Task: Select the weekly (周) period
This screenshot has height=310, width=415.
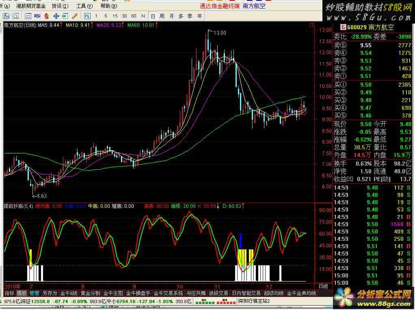Action: click(x=162, y=16)
